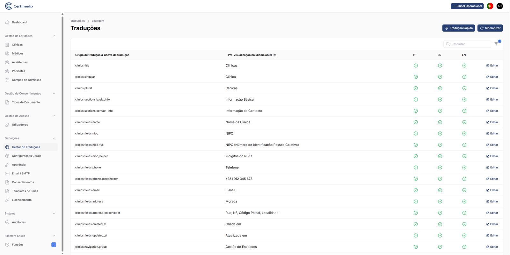The width and height of the screenshot is (510, 255).
Task: Collapse the Filament Shield group
Action: [x=54, y=236]
